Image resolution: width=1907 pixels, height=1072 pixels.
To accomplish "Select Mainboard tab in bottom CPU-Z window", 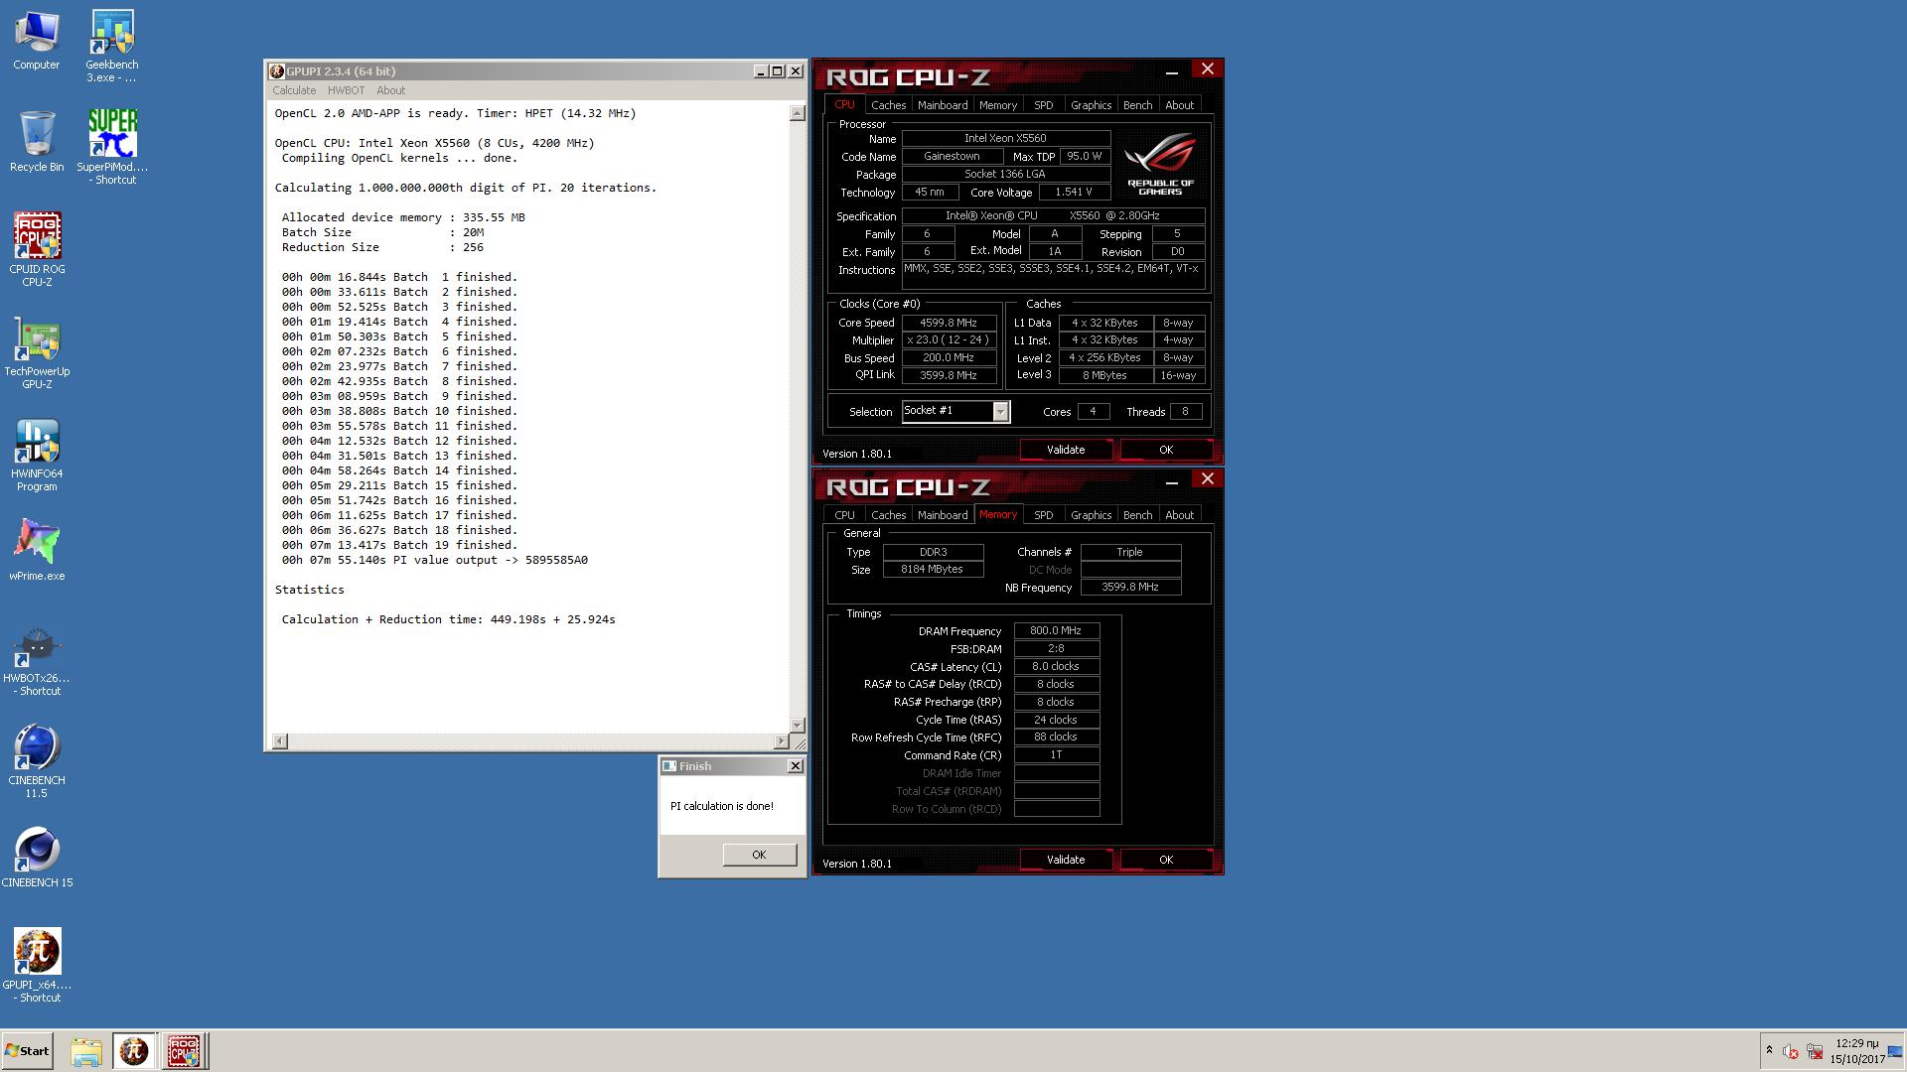I will pyautogui.click(x=943, y=515).
